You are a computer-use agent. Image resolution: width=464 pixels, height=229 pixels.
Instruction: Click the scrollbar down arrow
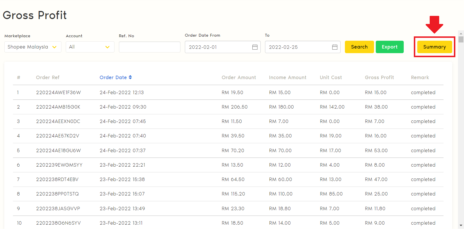pos(461,225)
